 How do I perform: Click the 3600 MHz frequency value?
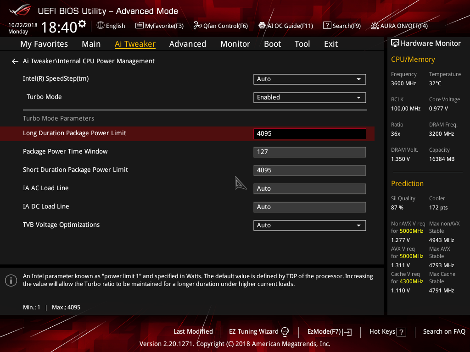[403, 83]
